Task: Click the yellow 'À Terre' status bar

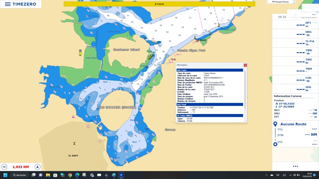Action: click(x=159, y=4)
